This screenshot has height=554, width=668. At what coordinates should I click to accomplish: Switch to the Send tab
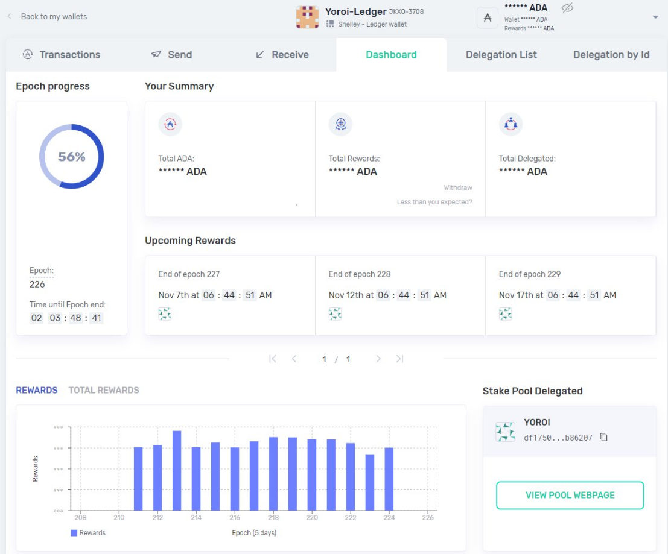(x=171, y=54)
